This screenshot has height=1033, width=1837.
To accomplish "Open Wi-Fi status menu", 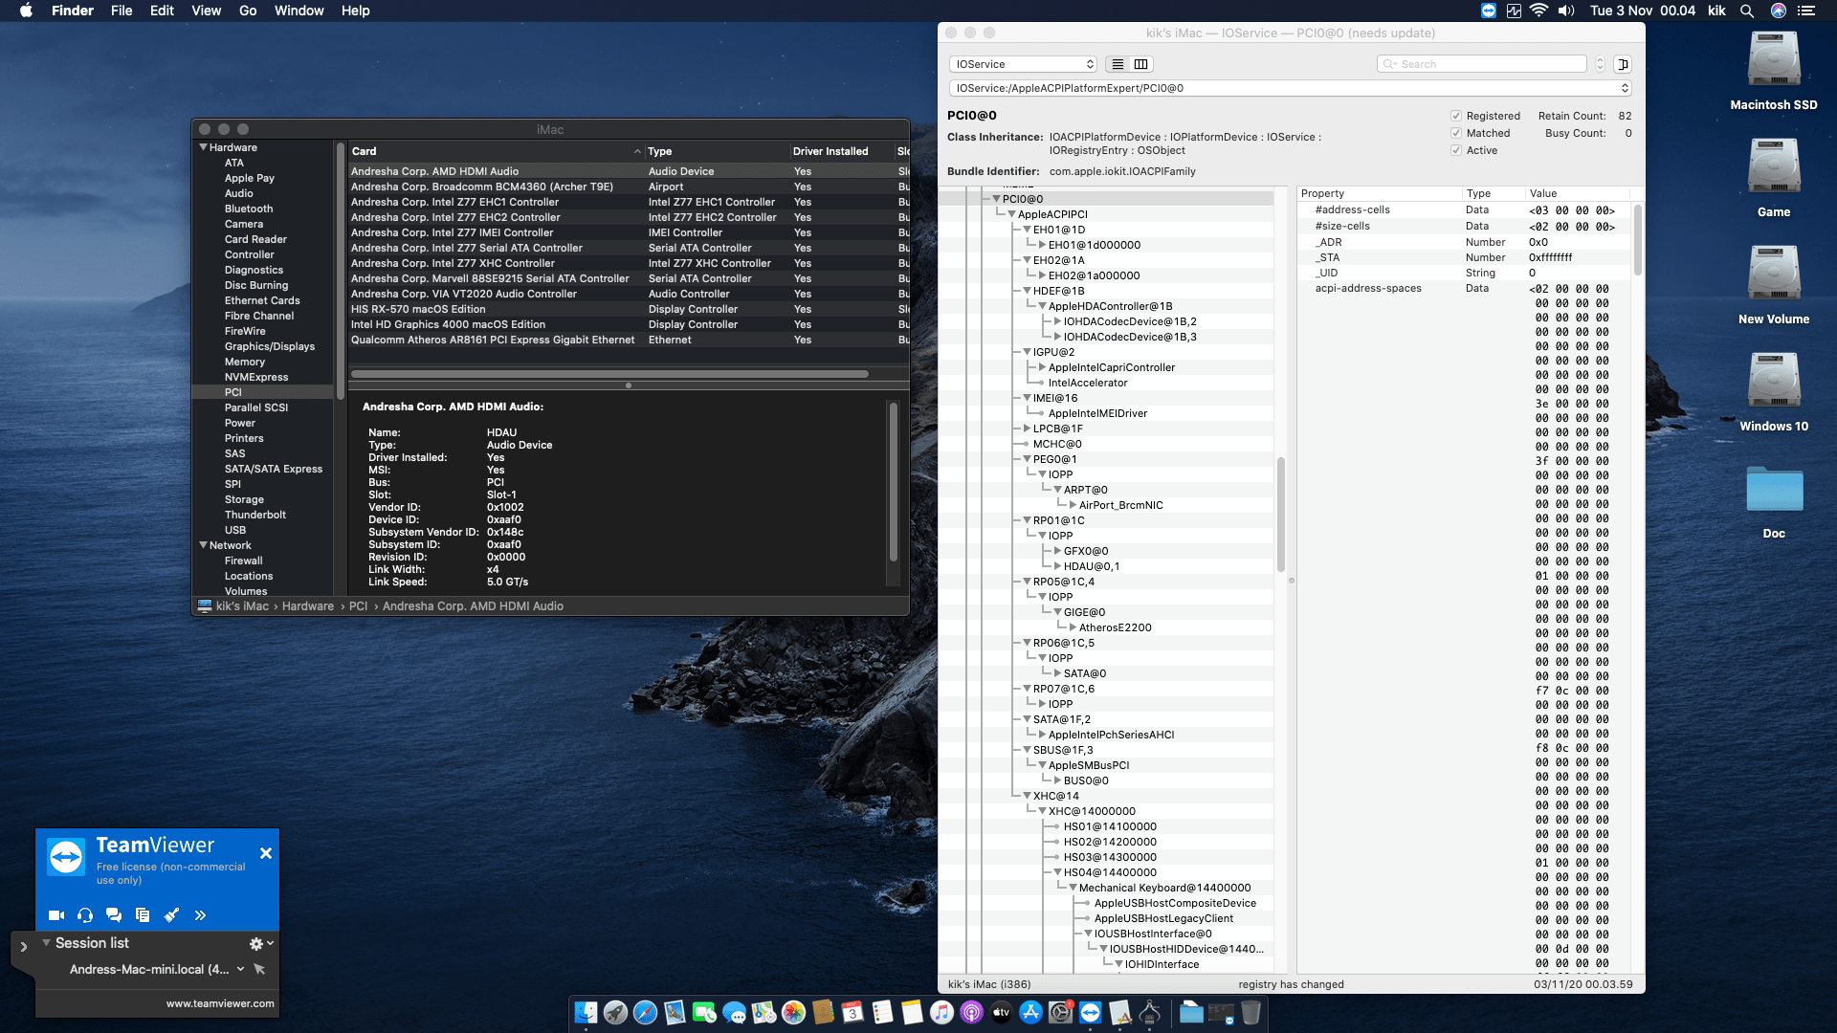I will point(1538,11).
